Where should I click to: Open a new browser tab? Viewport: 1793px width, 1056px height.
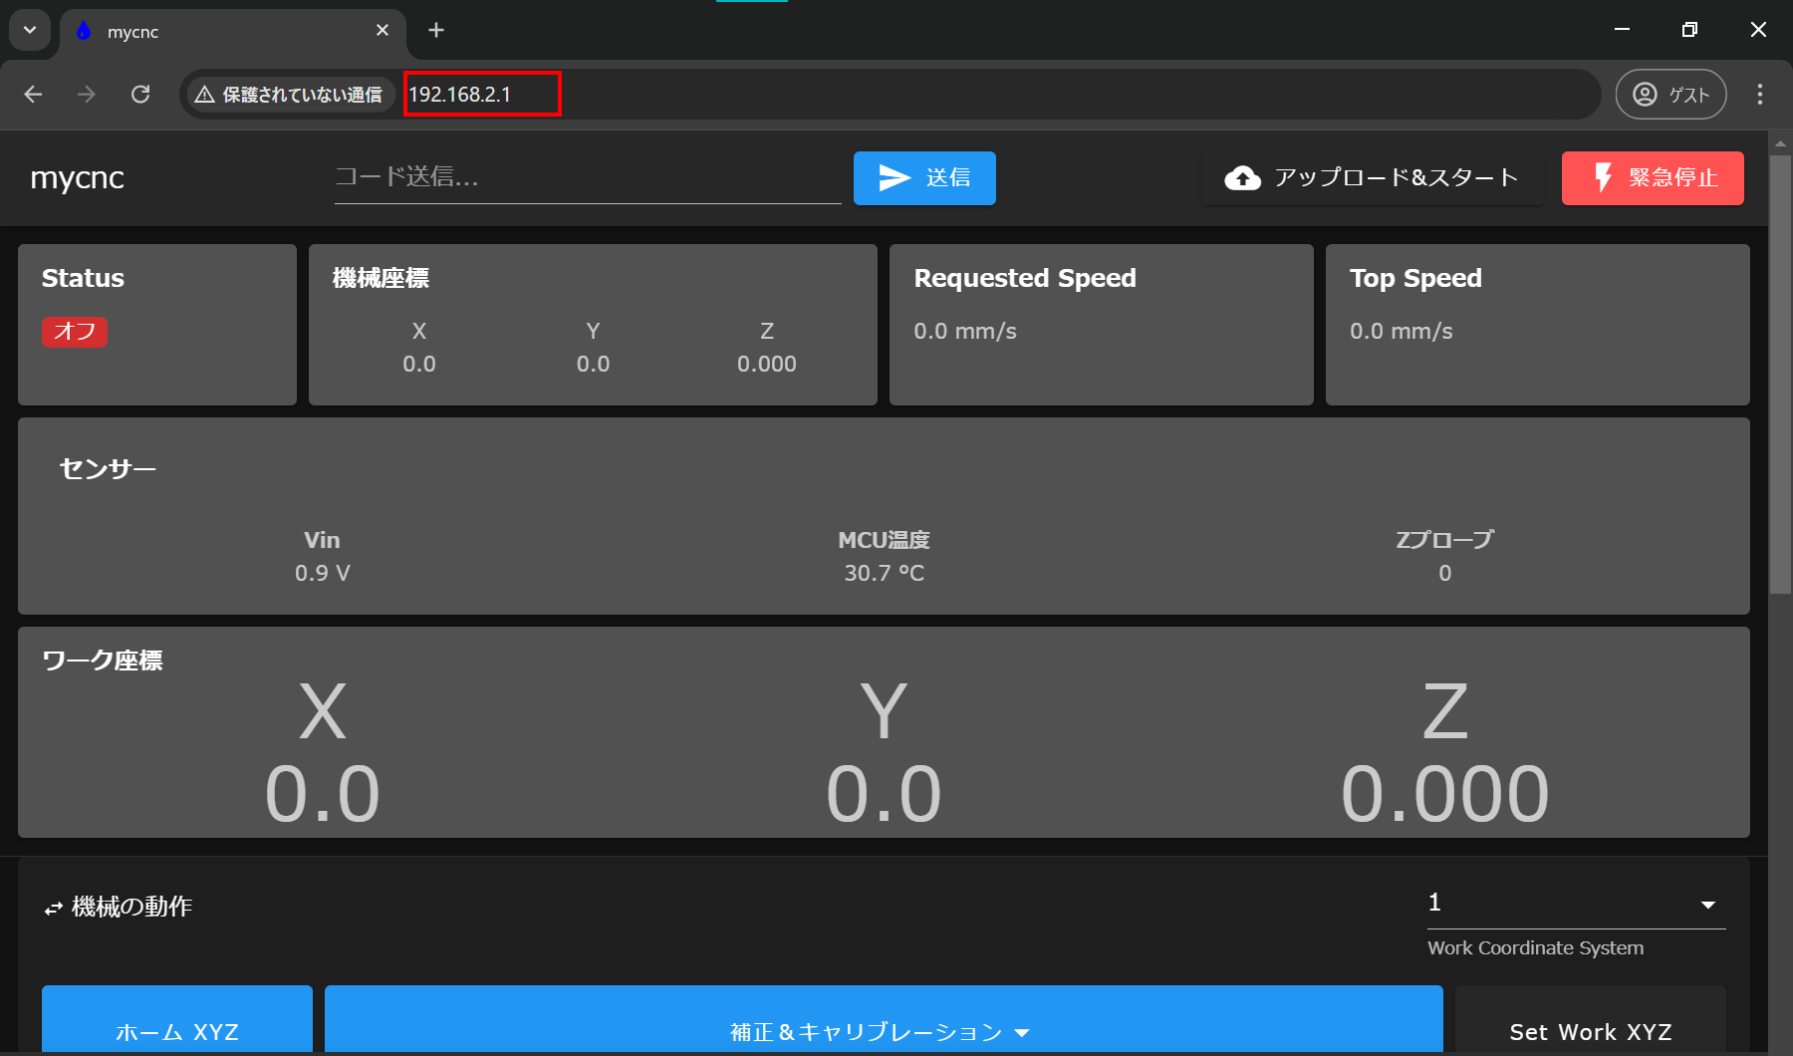coord(436,30)
